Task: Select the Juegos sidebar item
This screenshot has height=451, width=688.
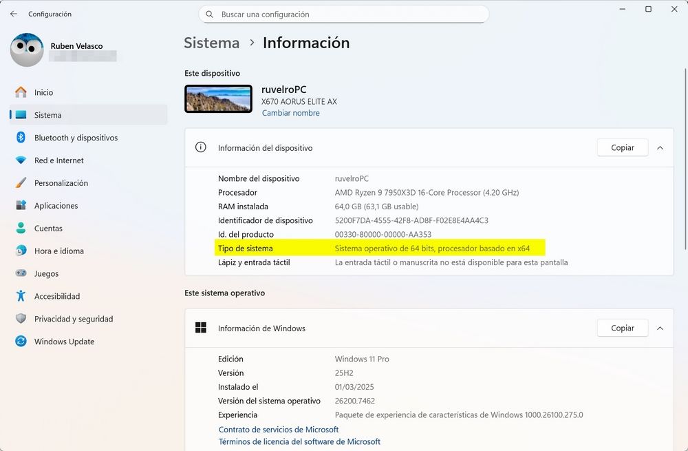Action: 46,273
